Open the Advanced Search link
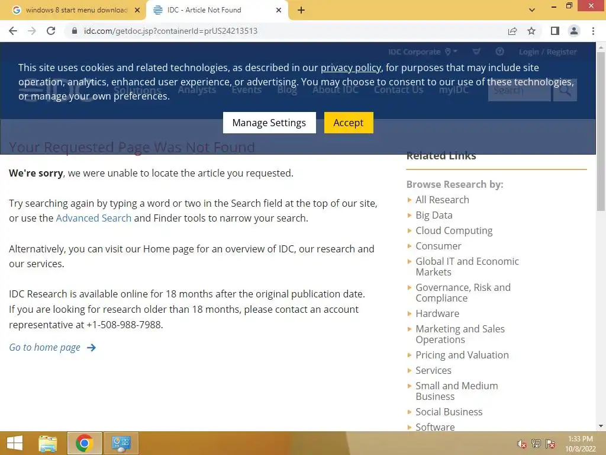Viewport: 606px width, 455px height. click(x=94, y=218)
